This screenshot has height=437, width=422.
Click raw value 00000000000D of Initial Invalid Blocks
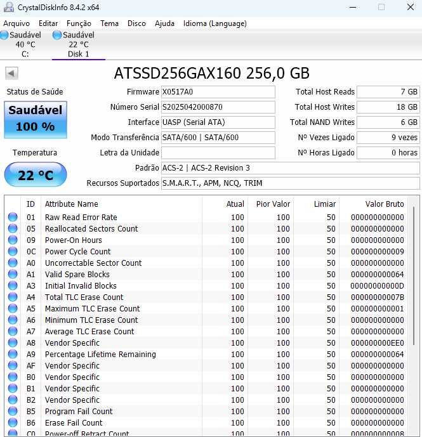coord(378,286)
